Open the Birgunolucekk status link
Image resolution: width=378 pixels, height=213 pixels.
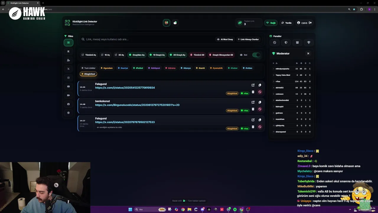click(x=137, y=105)
